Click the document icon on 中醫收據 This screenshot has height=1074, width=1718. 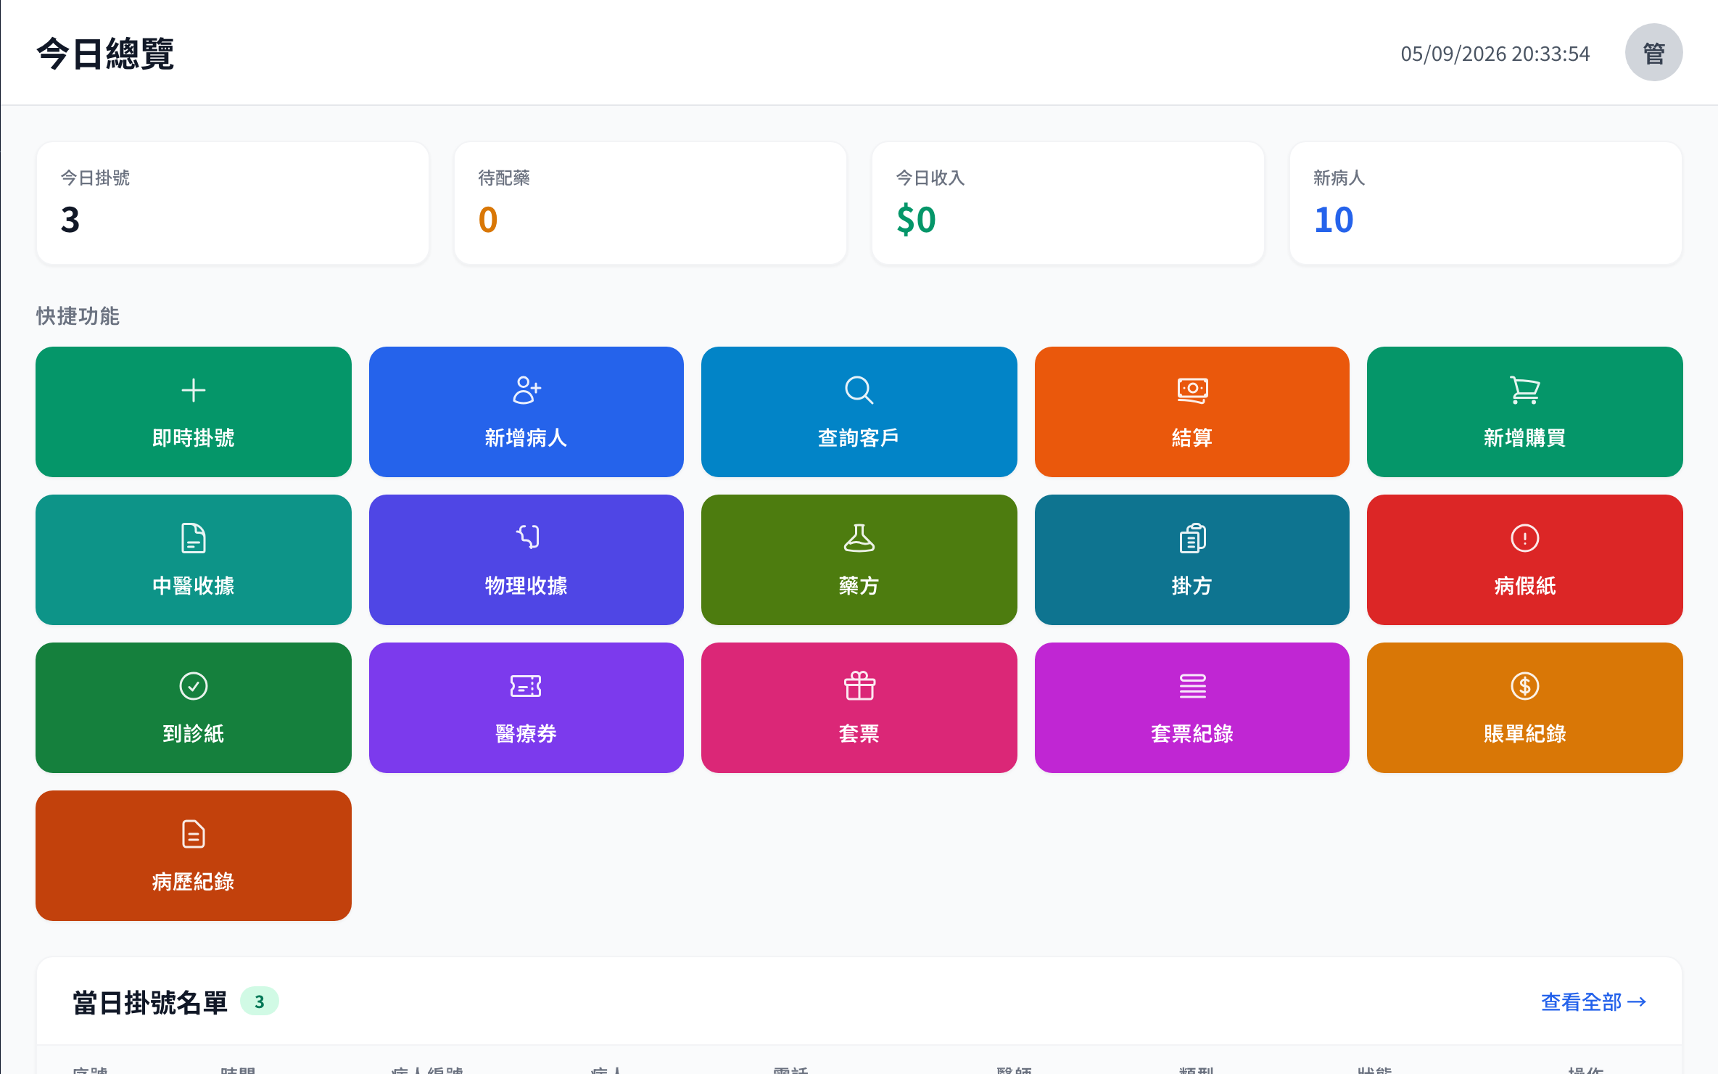pos(193,538)
